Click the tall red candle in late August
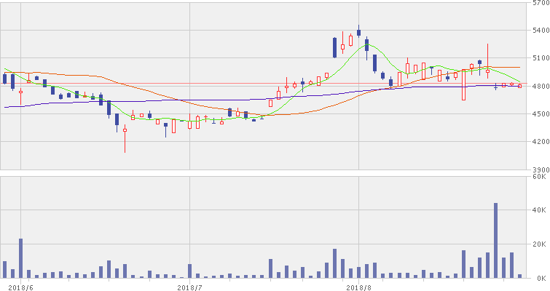Screen dimensions: 550x291 click(x=463, y=84)
